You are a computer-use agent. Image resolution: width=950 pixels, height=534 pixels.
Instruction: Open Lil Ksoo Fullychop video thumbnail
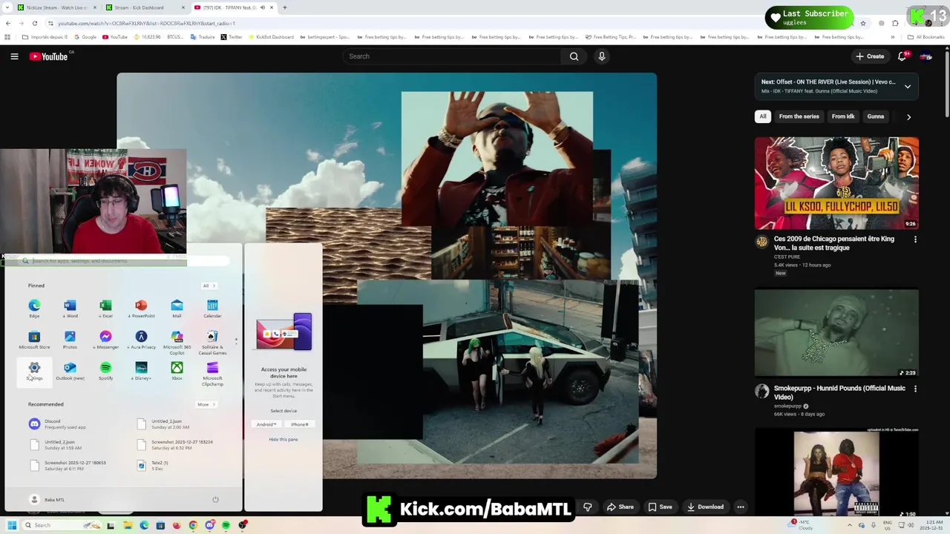coord(836,183)
